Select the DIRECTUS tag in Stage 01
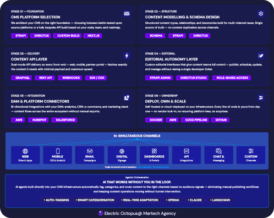This screenshot has height=218, width=274. coord(40,36)
